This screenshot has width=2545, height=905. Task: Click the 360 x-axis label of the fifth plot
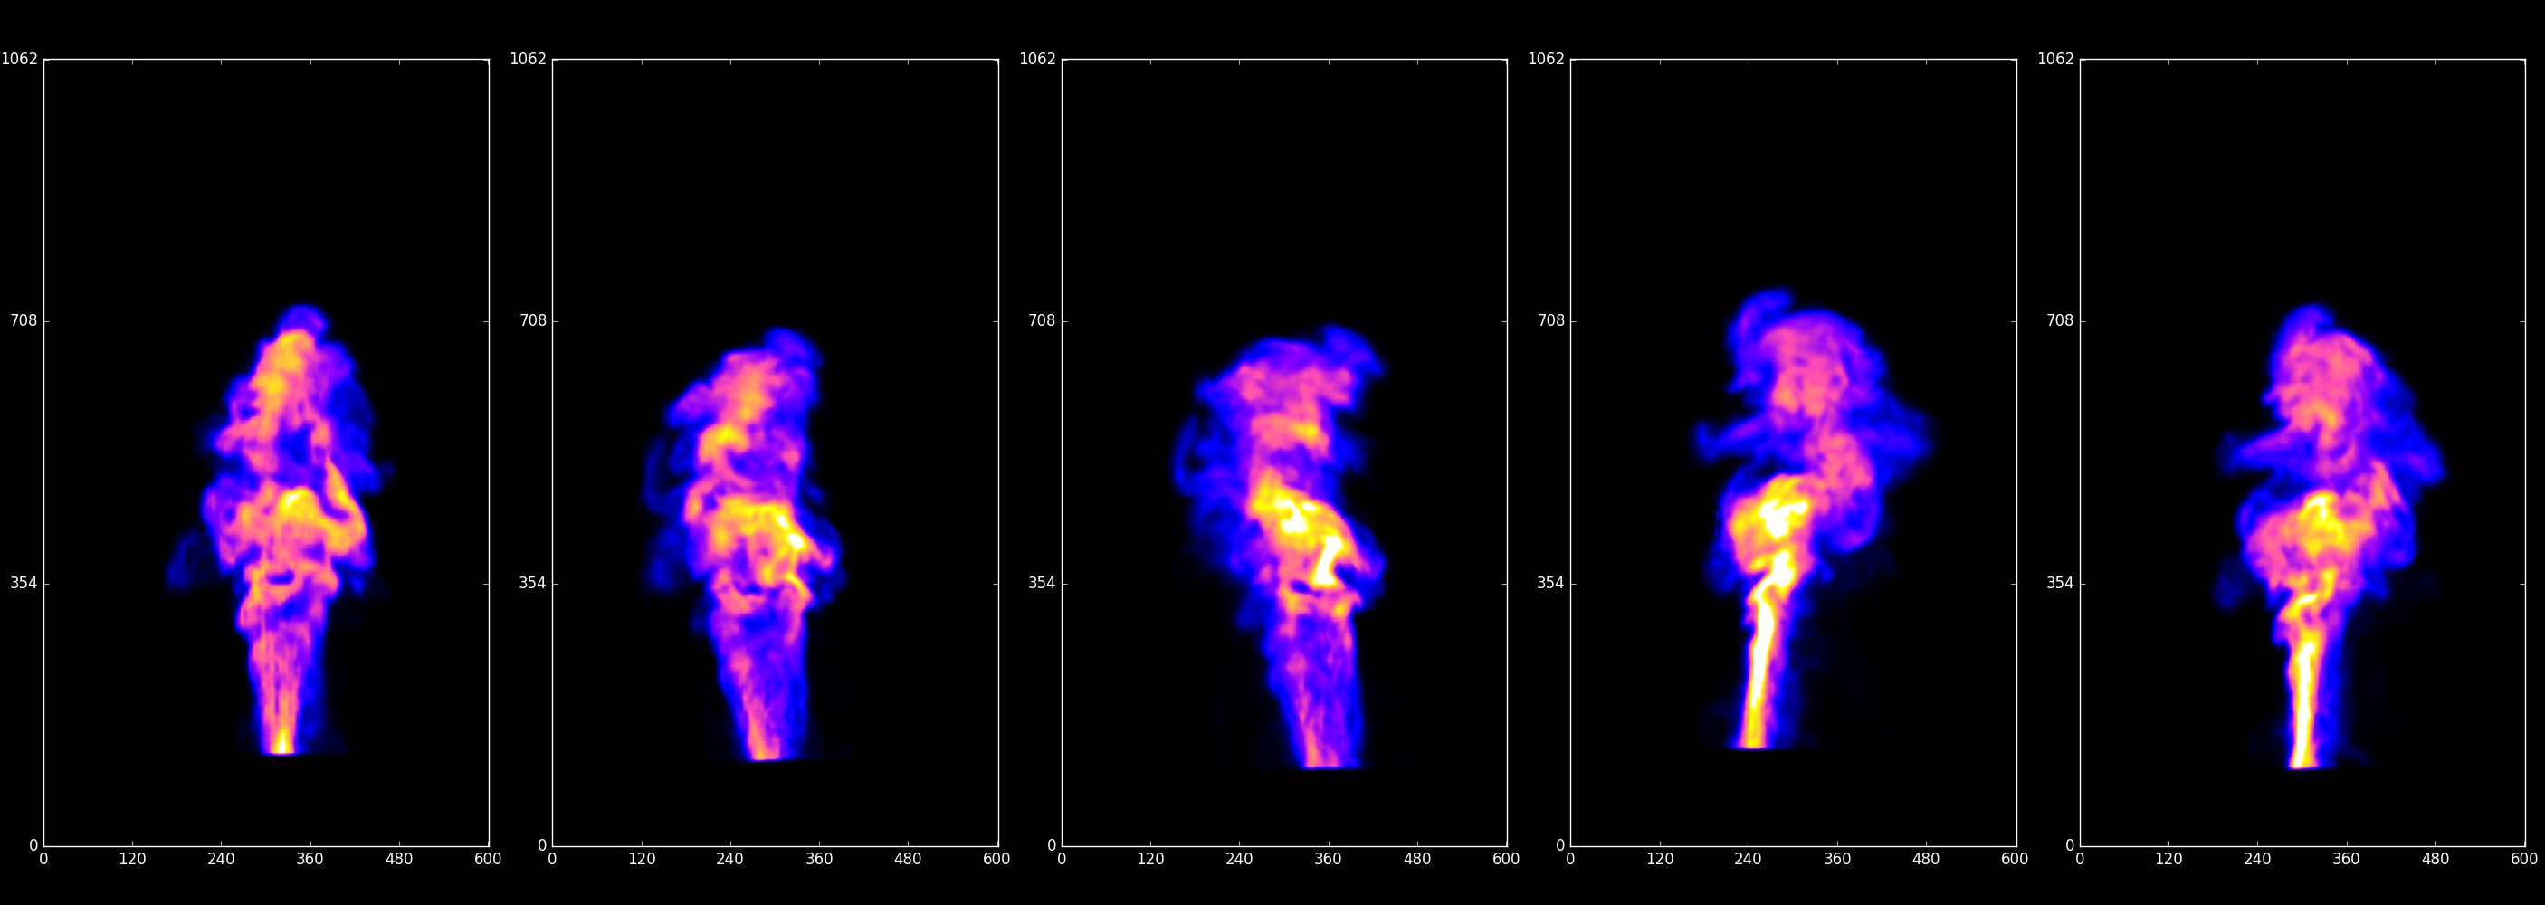[2347, 860]
